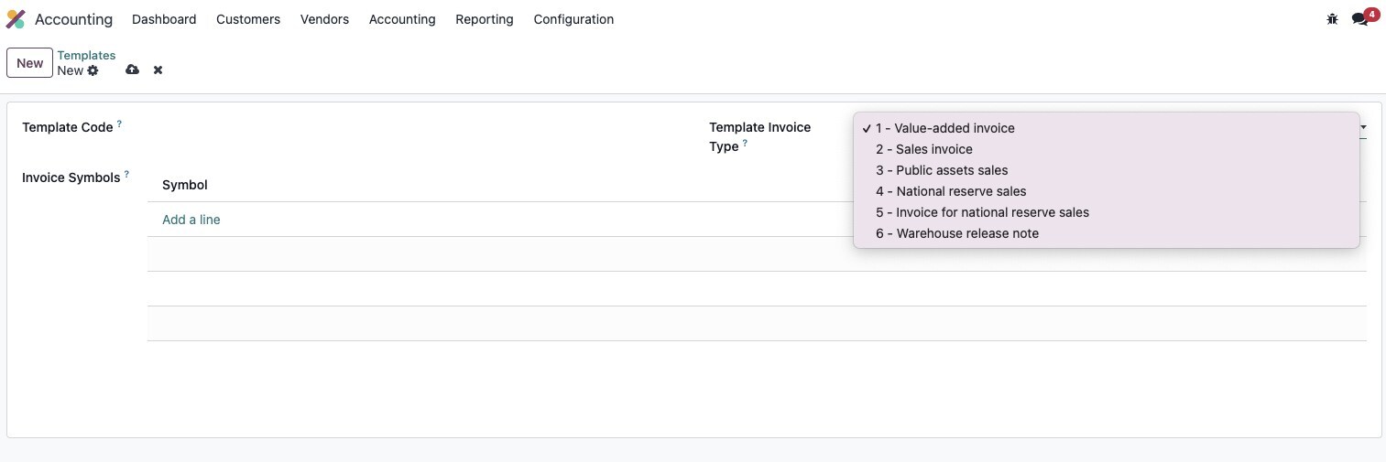Open the conversations chat icon

(x=1359, y=19)
